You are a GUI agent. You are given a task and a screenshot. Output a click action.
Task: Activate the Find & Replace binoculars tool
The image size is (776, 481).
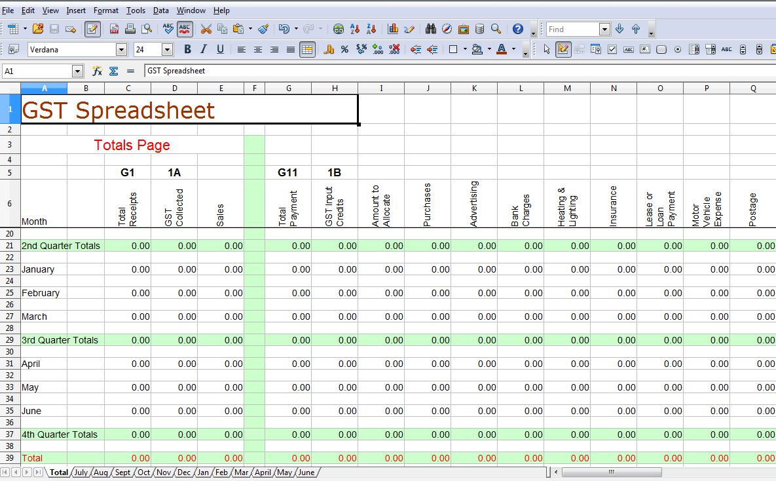point(431,29)
